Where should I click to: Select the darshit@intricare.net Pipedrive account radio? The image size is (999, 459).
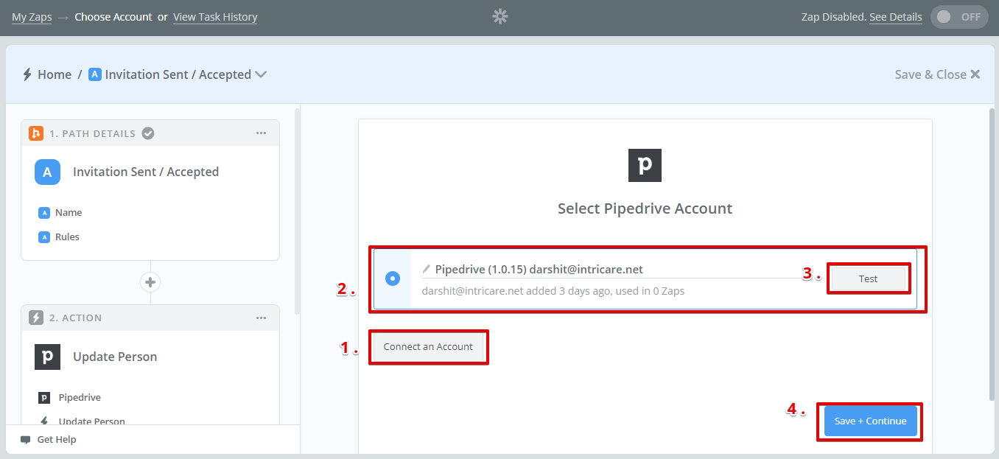click(393, 278)
